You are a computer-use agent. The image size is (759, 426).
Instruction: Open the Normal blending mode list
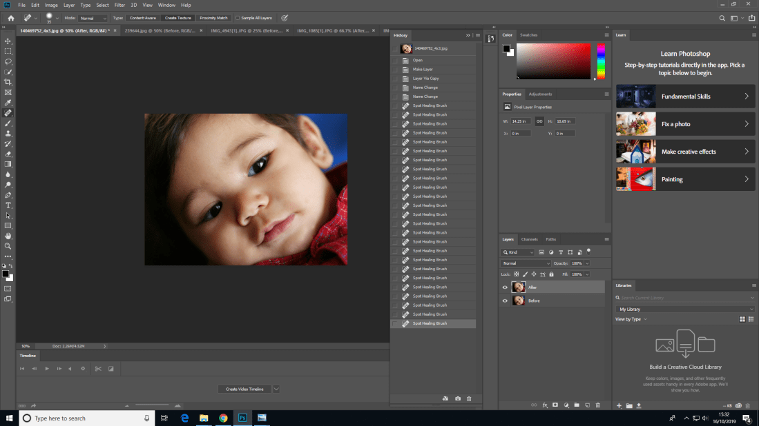525,263
